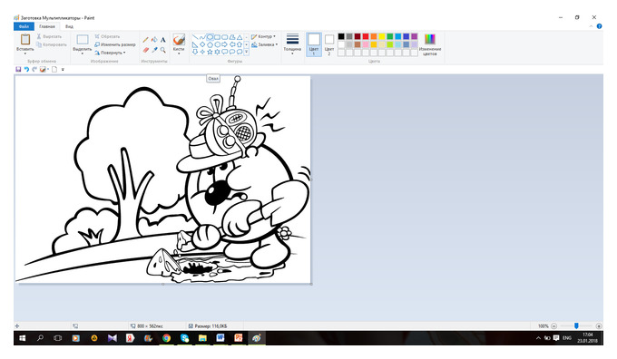Choose the Rectangle shape in the shapes gallery
The image size is (617, 359).
pos(217,37)
